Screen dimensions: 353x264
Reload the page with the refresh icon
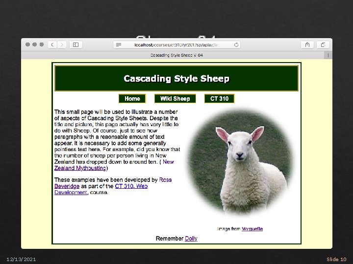coord(236,45)
